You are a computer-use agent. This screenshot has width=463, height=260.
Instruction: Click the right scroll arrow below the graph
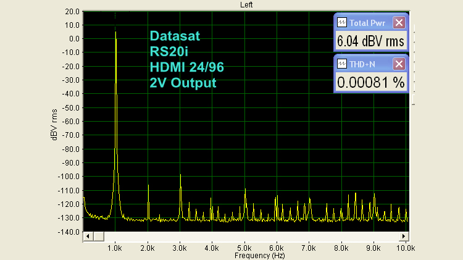[404, 237]
